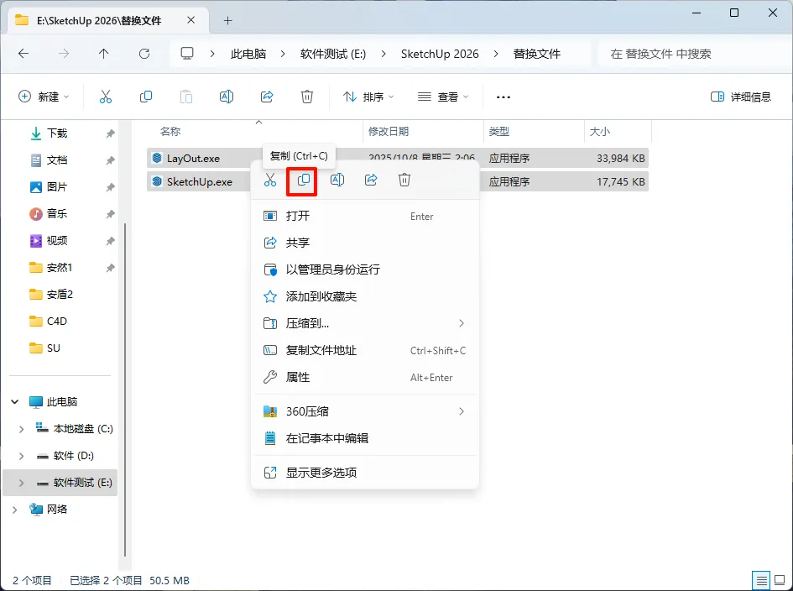The width and height of the screenshot is (793, 591).
Task: Click SketchUp 2026 breadcrumb segment
Action: (x=440, y=54)
